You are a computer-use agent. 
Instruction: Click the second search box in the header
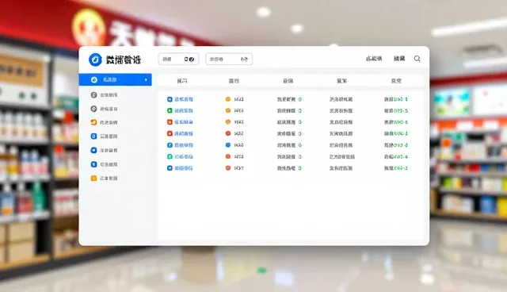pyautogui.click(x=229, y=59)
